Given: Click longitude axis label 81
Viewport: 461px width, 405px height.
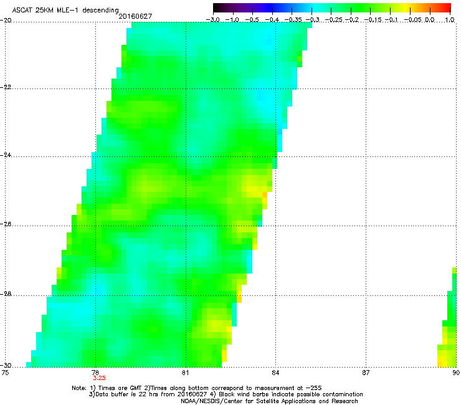Looking at the screenshot, I should pos(185,373).
